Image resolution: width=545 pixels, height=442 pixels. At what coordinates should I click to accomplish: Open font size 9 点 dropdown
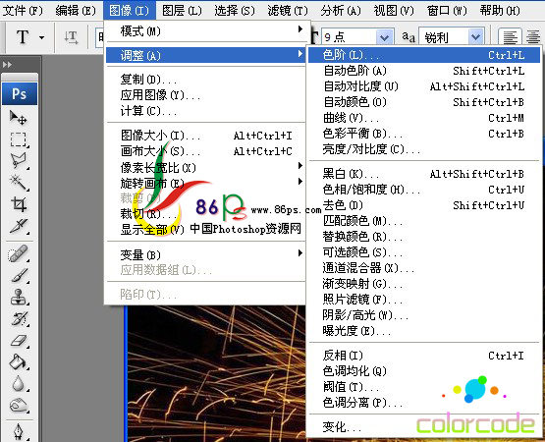click(x=384, y=37)
